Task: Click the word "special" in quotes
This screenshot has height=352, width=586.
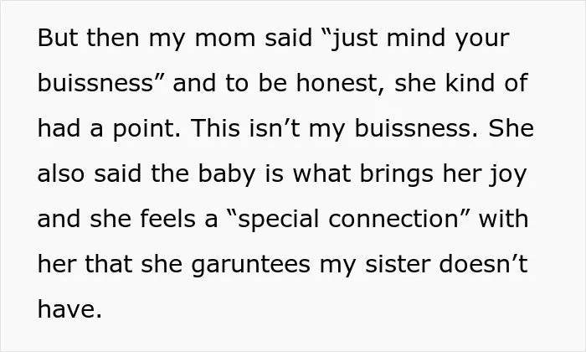Action: tap(278, 220)
